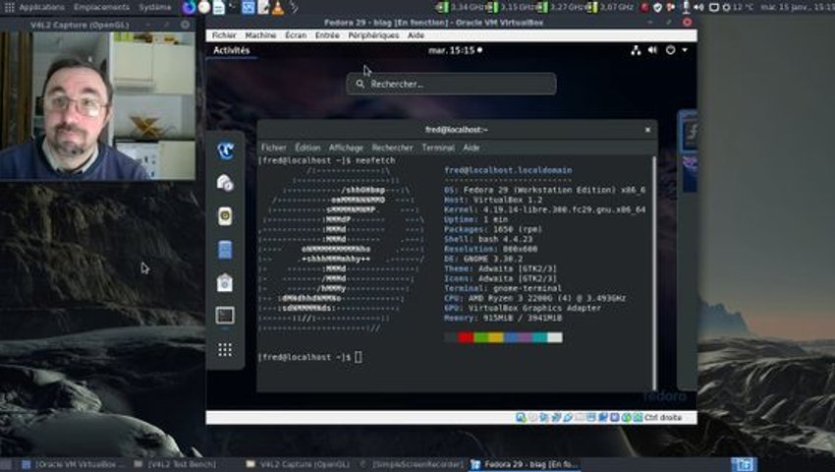Click the microphone icon in the system tray
Image resolution: width=835 pixels, height=472 pixels.
click(686, 8)
